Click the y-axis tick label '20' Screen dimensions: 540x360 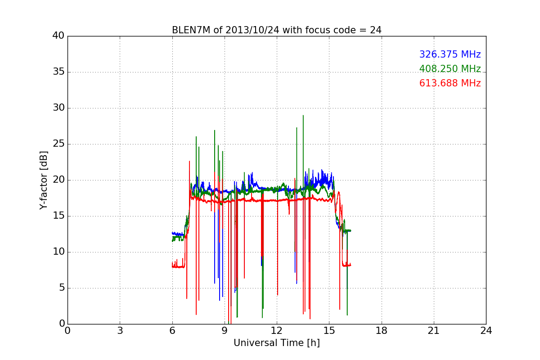click(x=58, y=180)
